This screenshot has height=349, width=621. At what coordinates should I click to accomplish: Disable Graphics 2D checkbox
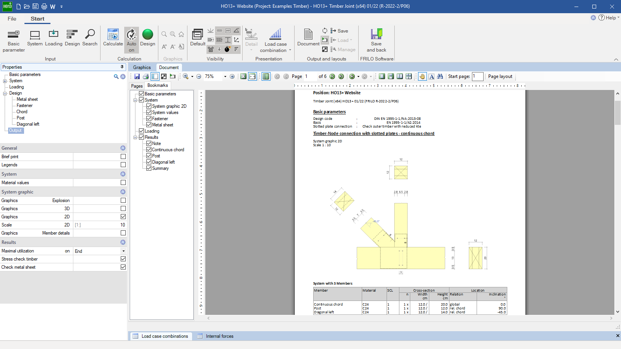(x=123, y=217)
